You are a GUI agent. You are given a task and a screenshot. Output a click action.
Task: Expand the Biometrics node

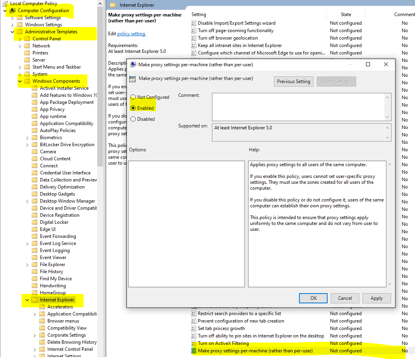point(27,138)
